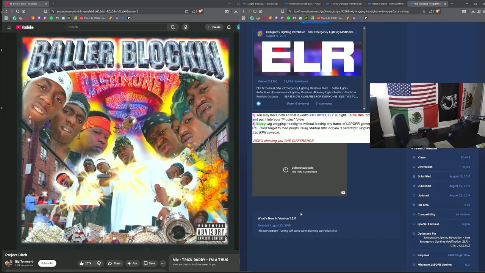The image size is (485, 273).
Task: Open the three-dot more actions menu
Action: 163,263
